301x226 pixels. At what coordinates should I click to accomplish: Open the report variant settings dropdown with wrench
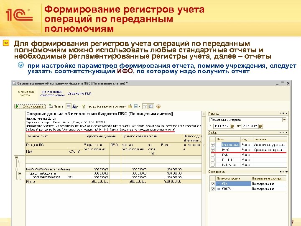click(x=104, y=106)
